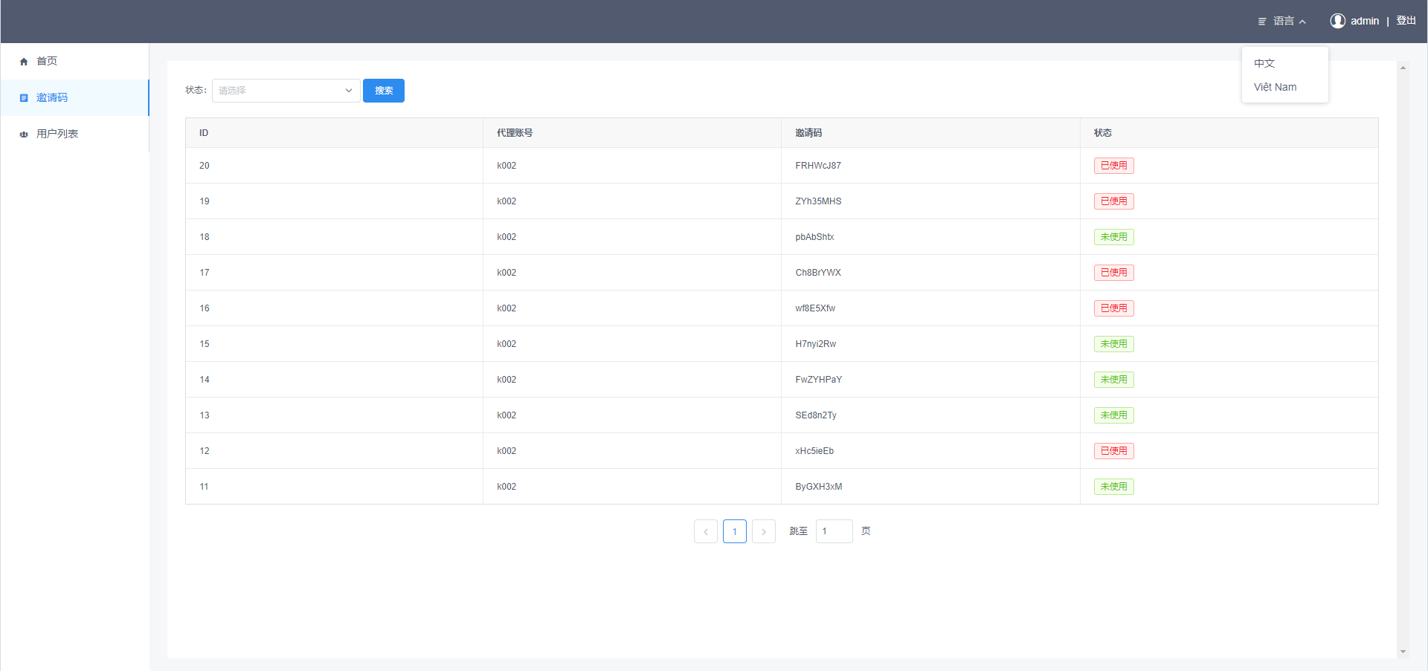The height and width of the screenshot is (671, 1428).
Task: Click the red 已使用 tag for ID 20
Action: pyautogui.click(x=1113, y=166)
